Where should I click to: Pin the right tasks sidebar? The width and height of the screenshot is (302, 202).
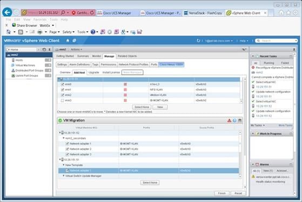[x=294, y=50]
